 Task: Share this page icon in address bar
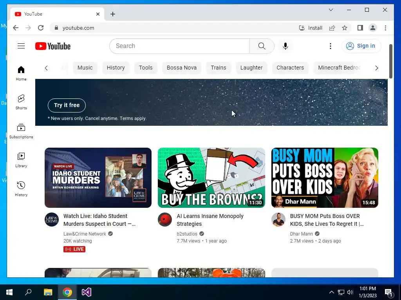point(332,28)
